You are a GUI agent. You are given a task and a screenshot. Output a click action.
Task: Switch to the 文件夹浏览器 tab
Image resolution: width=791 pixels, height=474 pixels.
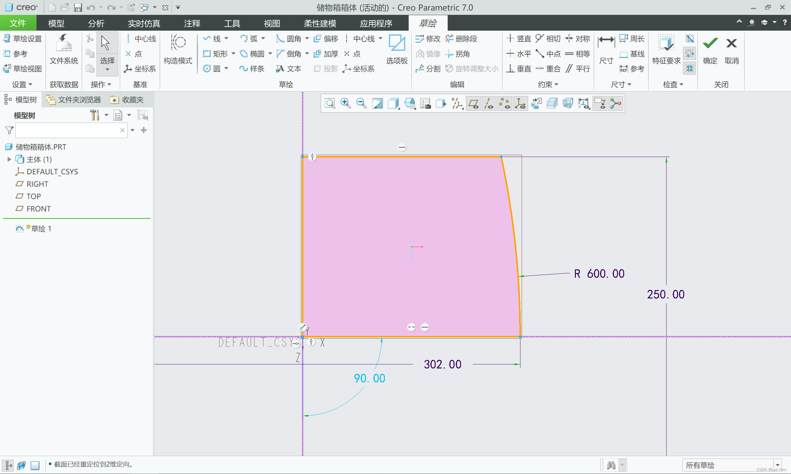click(73, 100)
